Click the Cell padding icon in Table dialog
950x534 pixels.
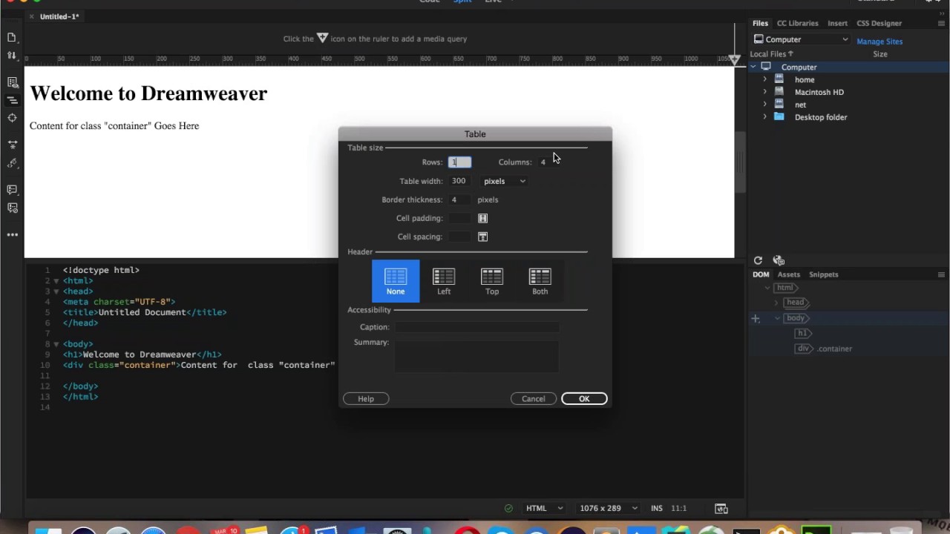pos(482,218)
